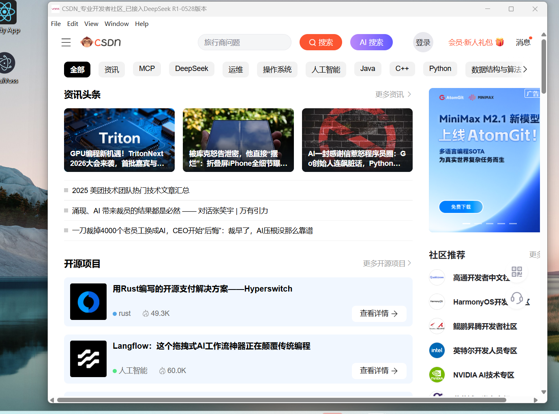559x414 pixels.
Task: Select the 人工智能 category tab
Action: [x=326, y=69]
